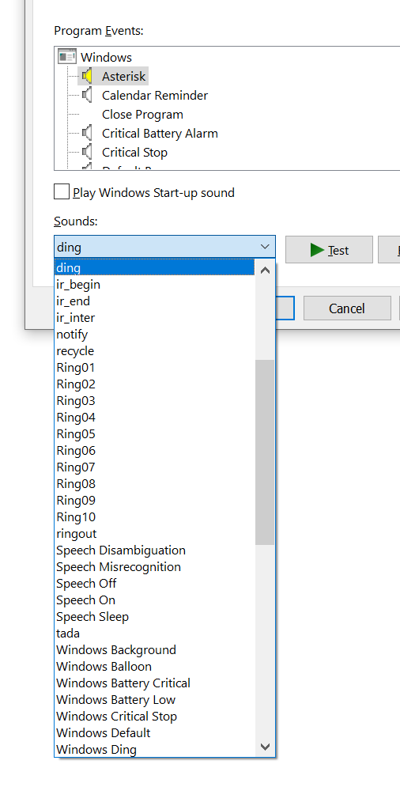Click the scroll down arrow of the sounds list

coord(265,747)
